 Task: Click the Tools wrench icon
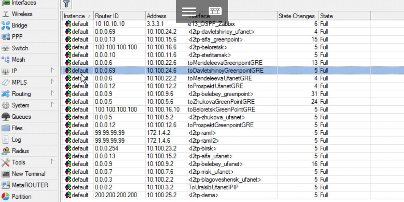pyautogui.click(x=5, y=162)
